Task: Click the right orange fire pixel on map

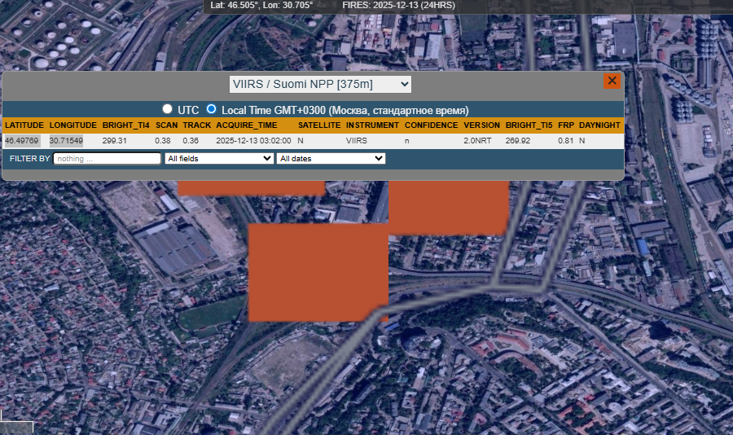Action: (x=448, y=208)
